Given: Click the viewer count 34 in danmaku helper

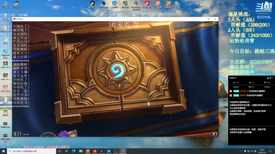Looking at the screenshot, I should tap(252, 82).
